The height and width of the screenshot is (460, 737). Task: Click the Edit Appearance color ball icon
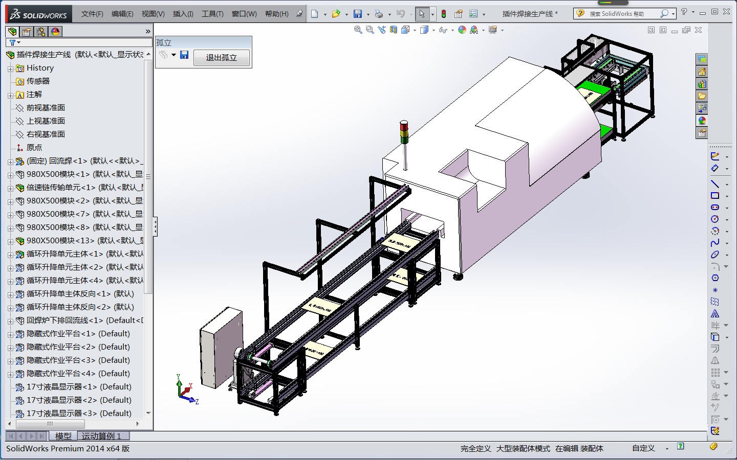point(462,30)
